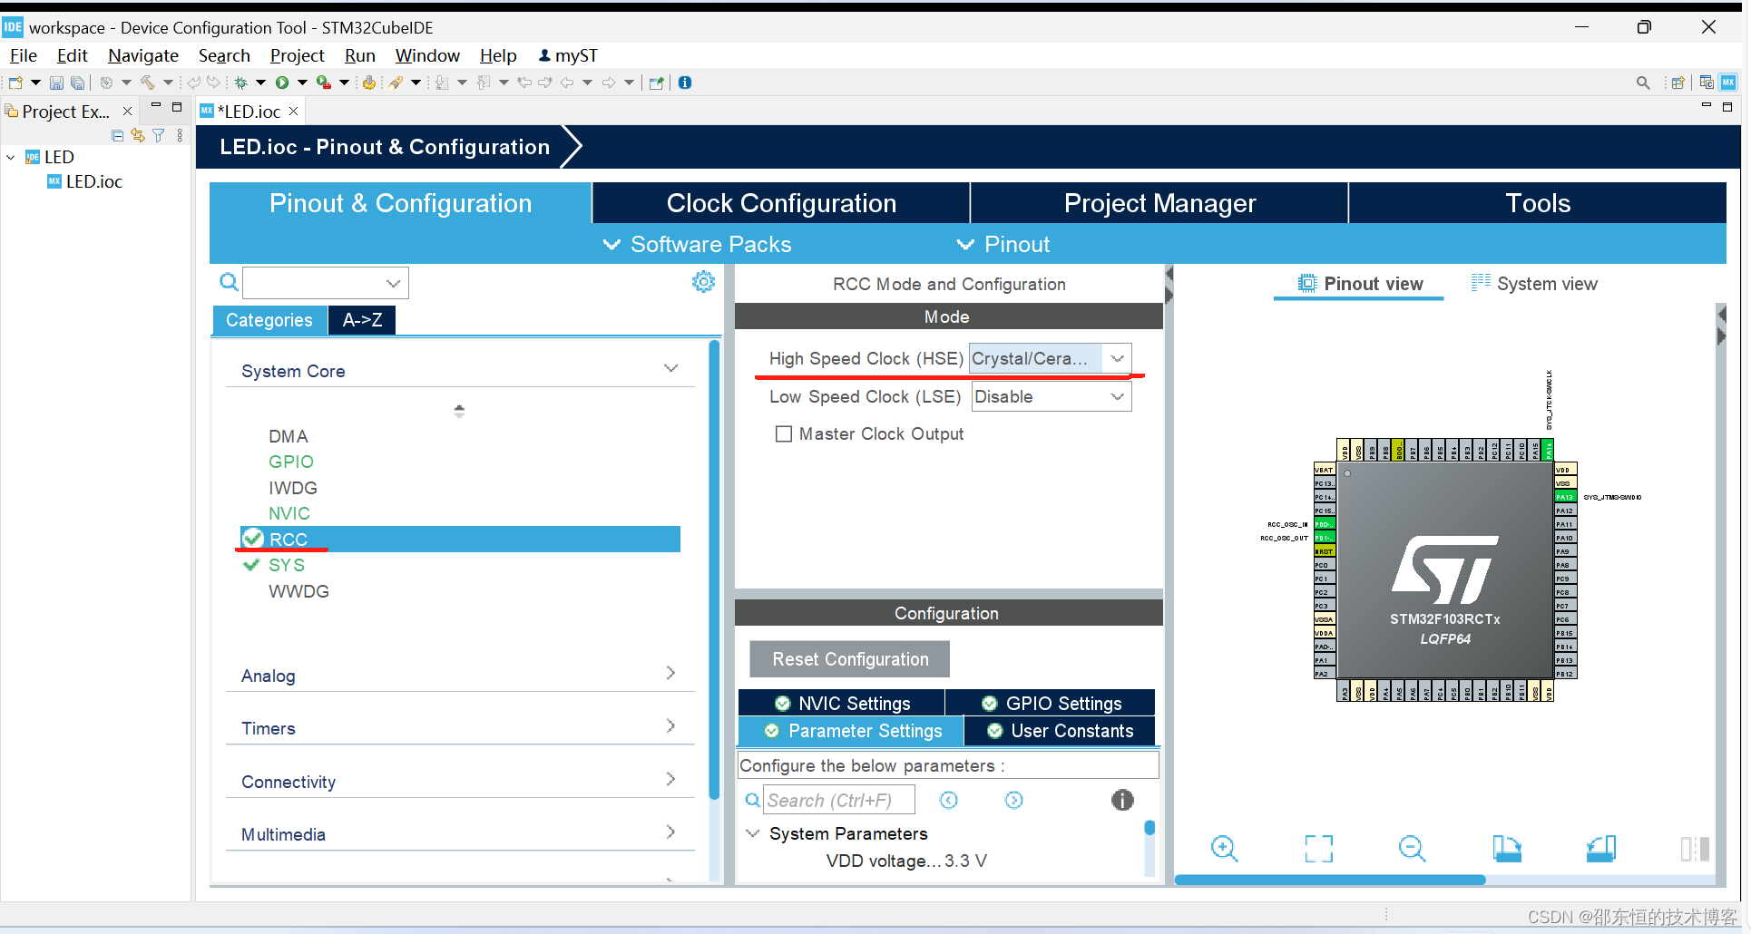Toggle Link with Editor in Project Explorer

pos(138,135)
